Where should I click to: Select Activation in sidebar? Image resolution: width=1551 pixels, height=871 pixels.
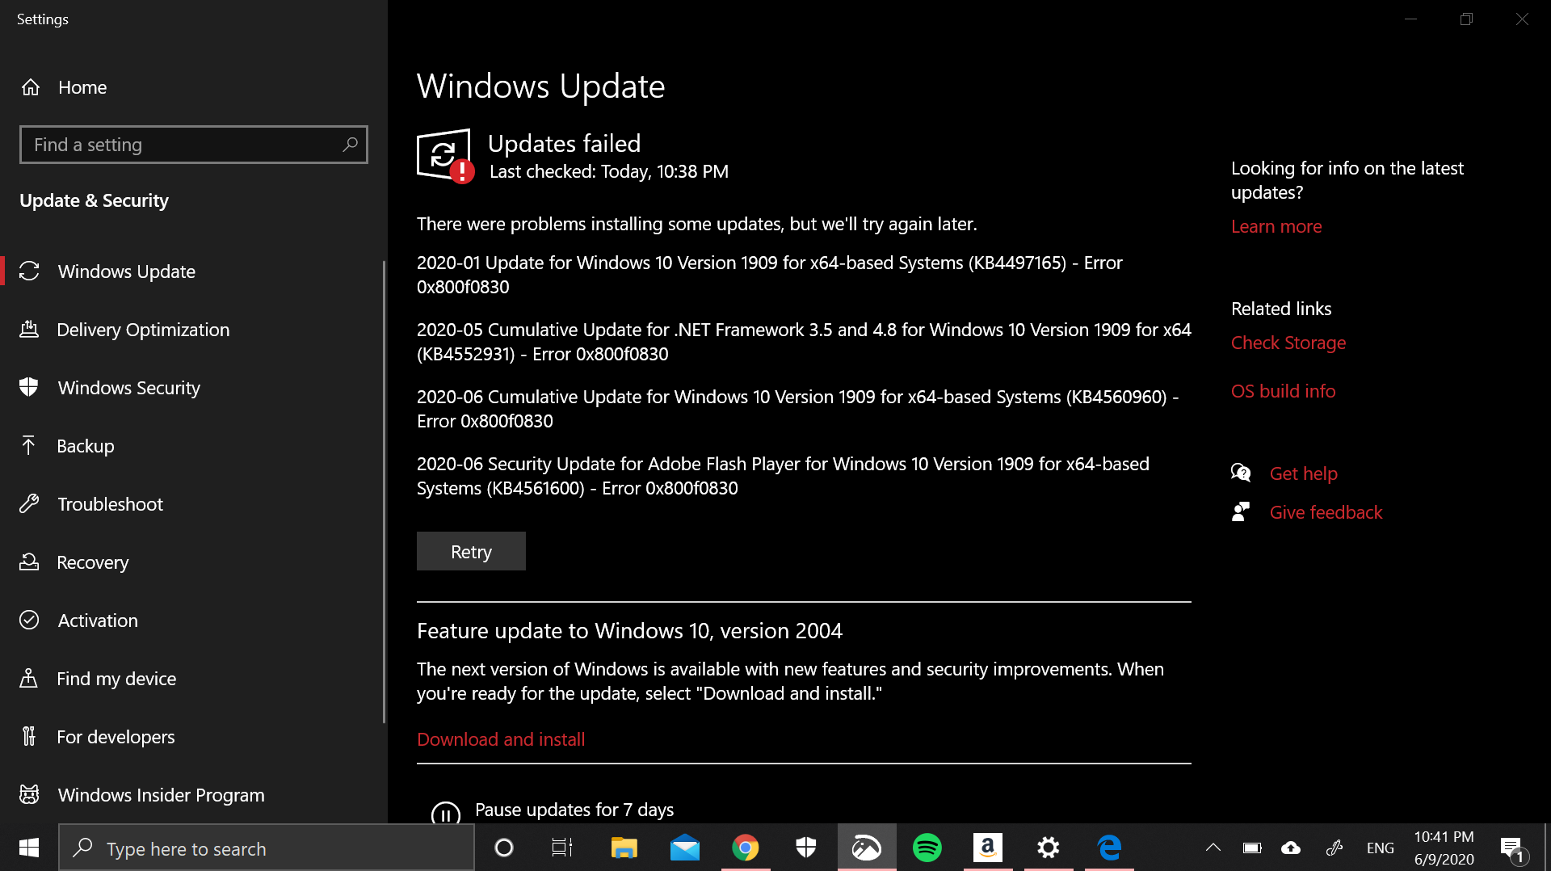(x=194, y=621)
